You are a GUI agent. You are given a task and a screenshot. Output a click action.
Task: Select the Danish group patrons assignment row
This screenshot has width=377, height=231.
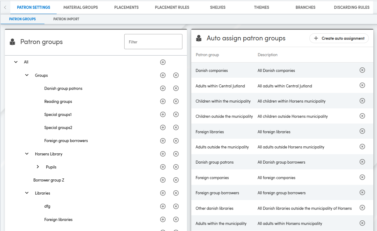click(x=282, y=162)
